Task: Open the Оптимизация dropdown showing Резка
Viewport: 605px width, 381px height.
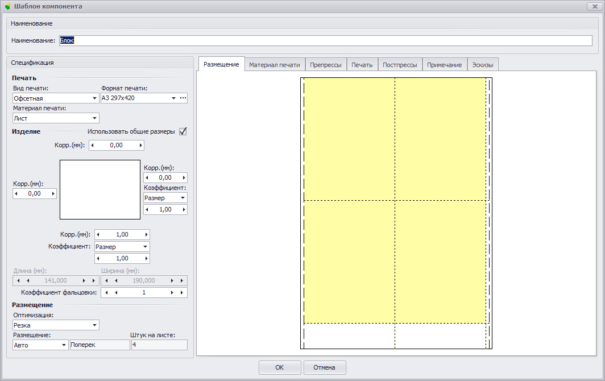Action: 56,325
